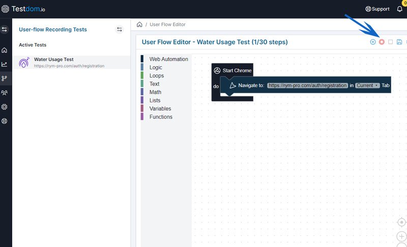Open the Functions category in the toolbox
Image resolution: width=407 pixels, height=247 pixels.
pos(161,117)
